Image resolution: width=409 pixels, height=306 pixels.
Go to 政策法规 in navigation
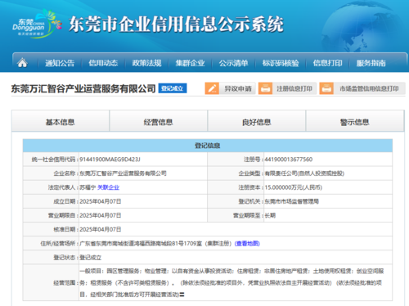click(x=146, y=63)
